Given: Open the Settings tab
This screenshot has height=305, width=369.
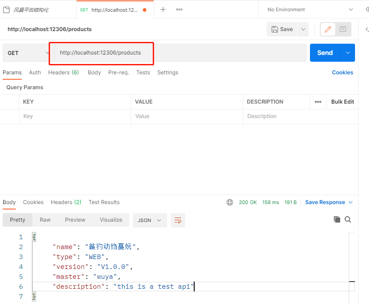Looking at the screenshot, I should coord(168,73).
